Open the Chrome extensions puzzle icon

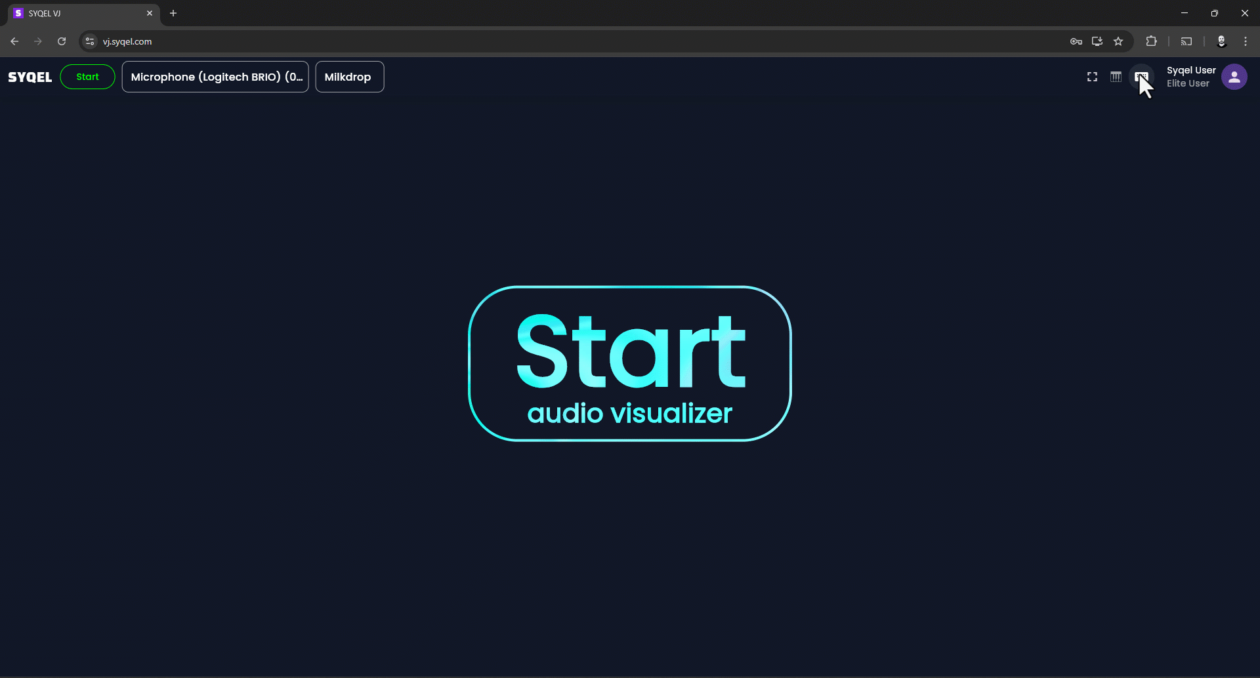pos(1151,41)
